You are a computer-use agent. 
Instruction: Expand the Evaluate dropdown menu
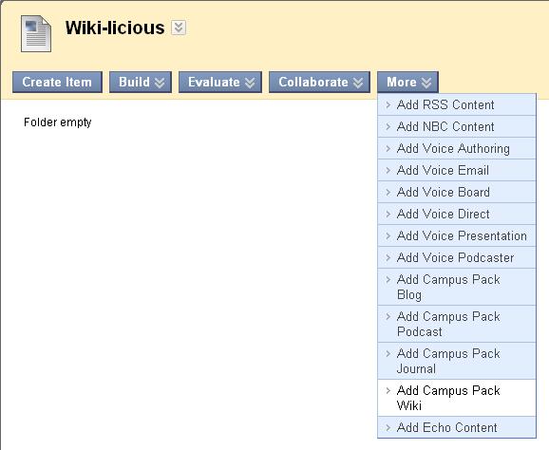pyautogui.click(x=220, y=83)
